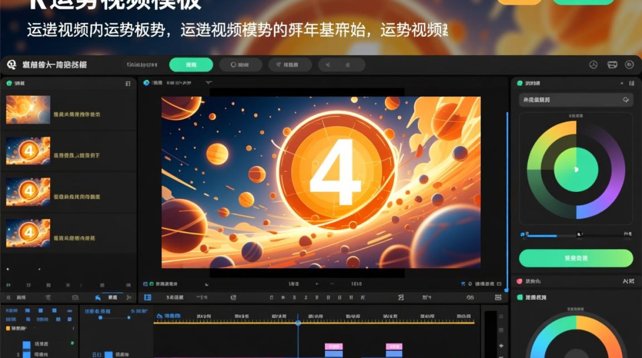Select the left pink clip on the timeline

point(333,346)
